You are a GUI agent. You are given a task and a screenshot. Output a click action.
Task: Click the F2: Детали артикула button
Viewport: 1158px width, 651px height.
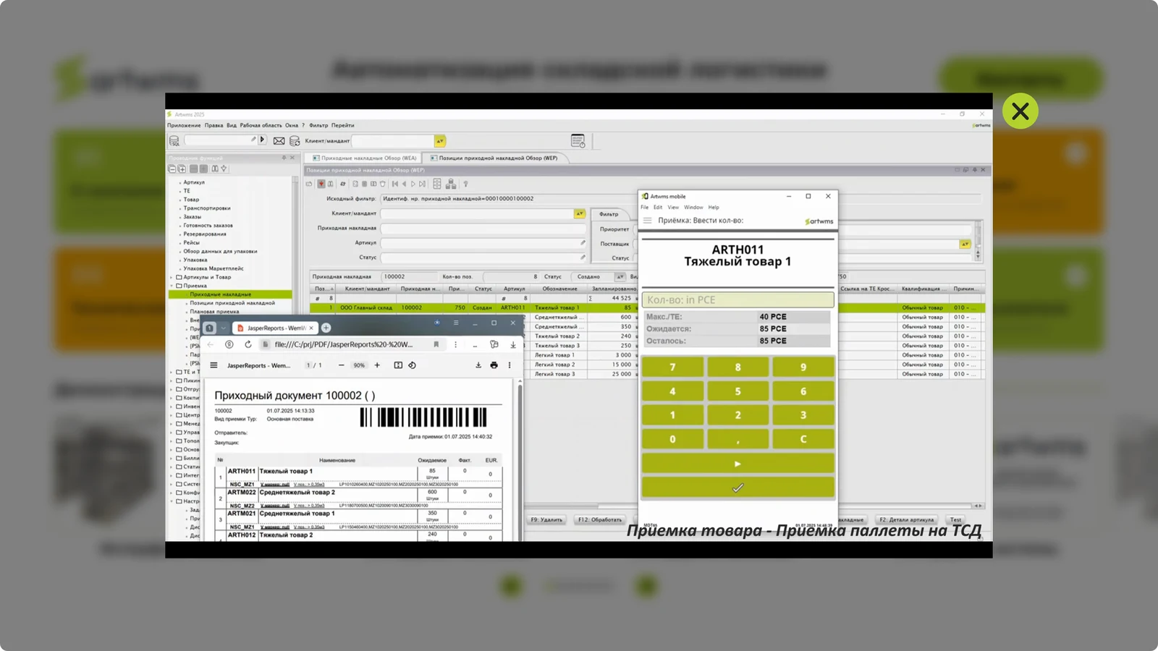point(907,519)
